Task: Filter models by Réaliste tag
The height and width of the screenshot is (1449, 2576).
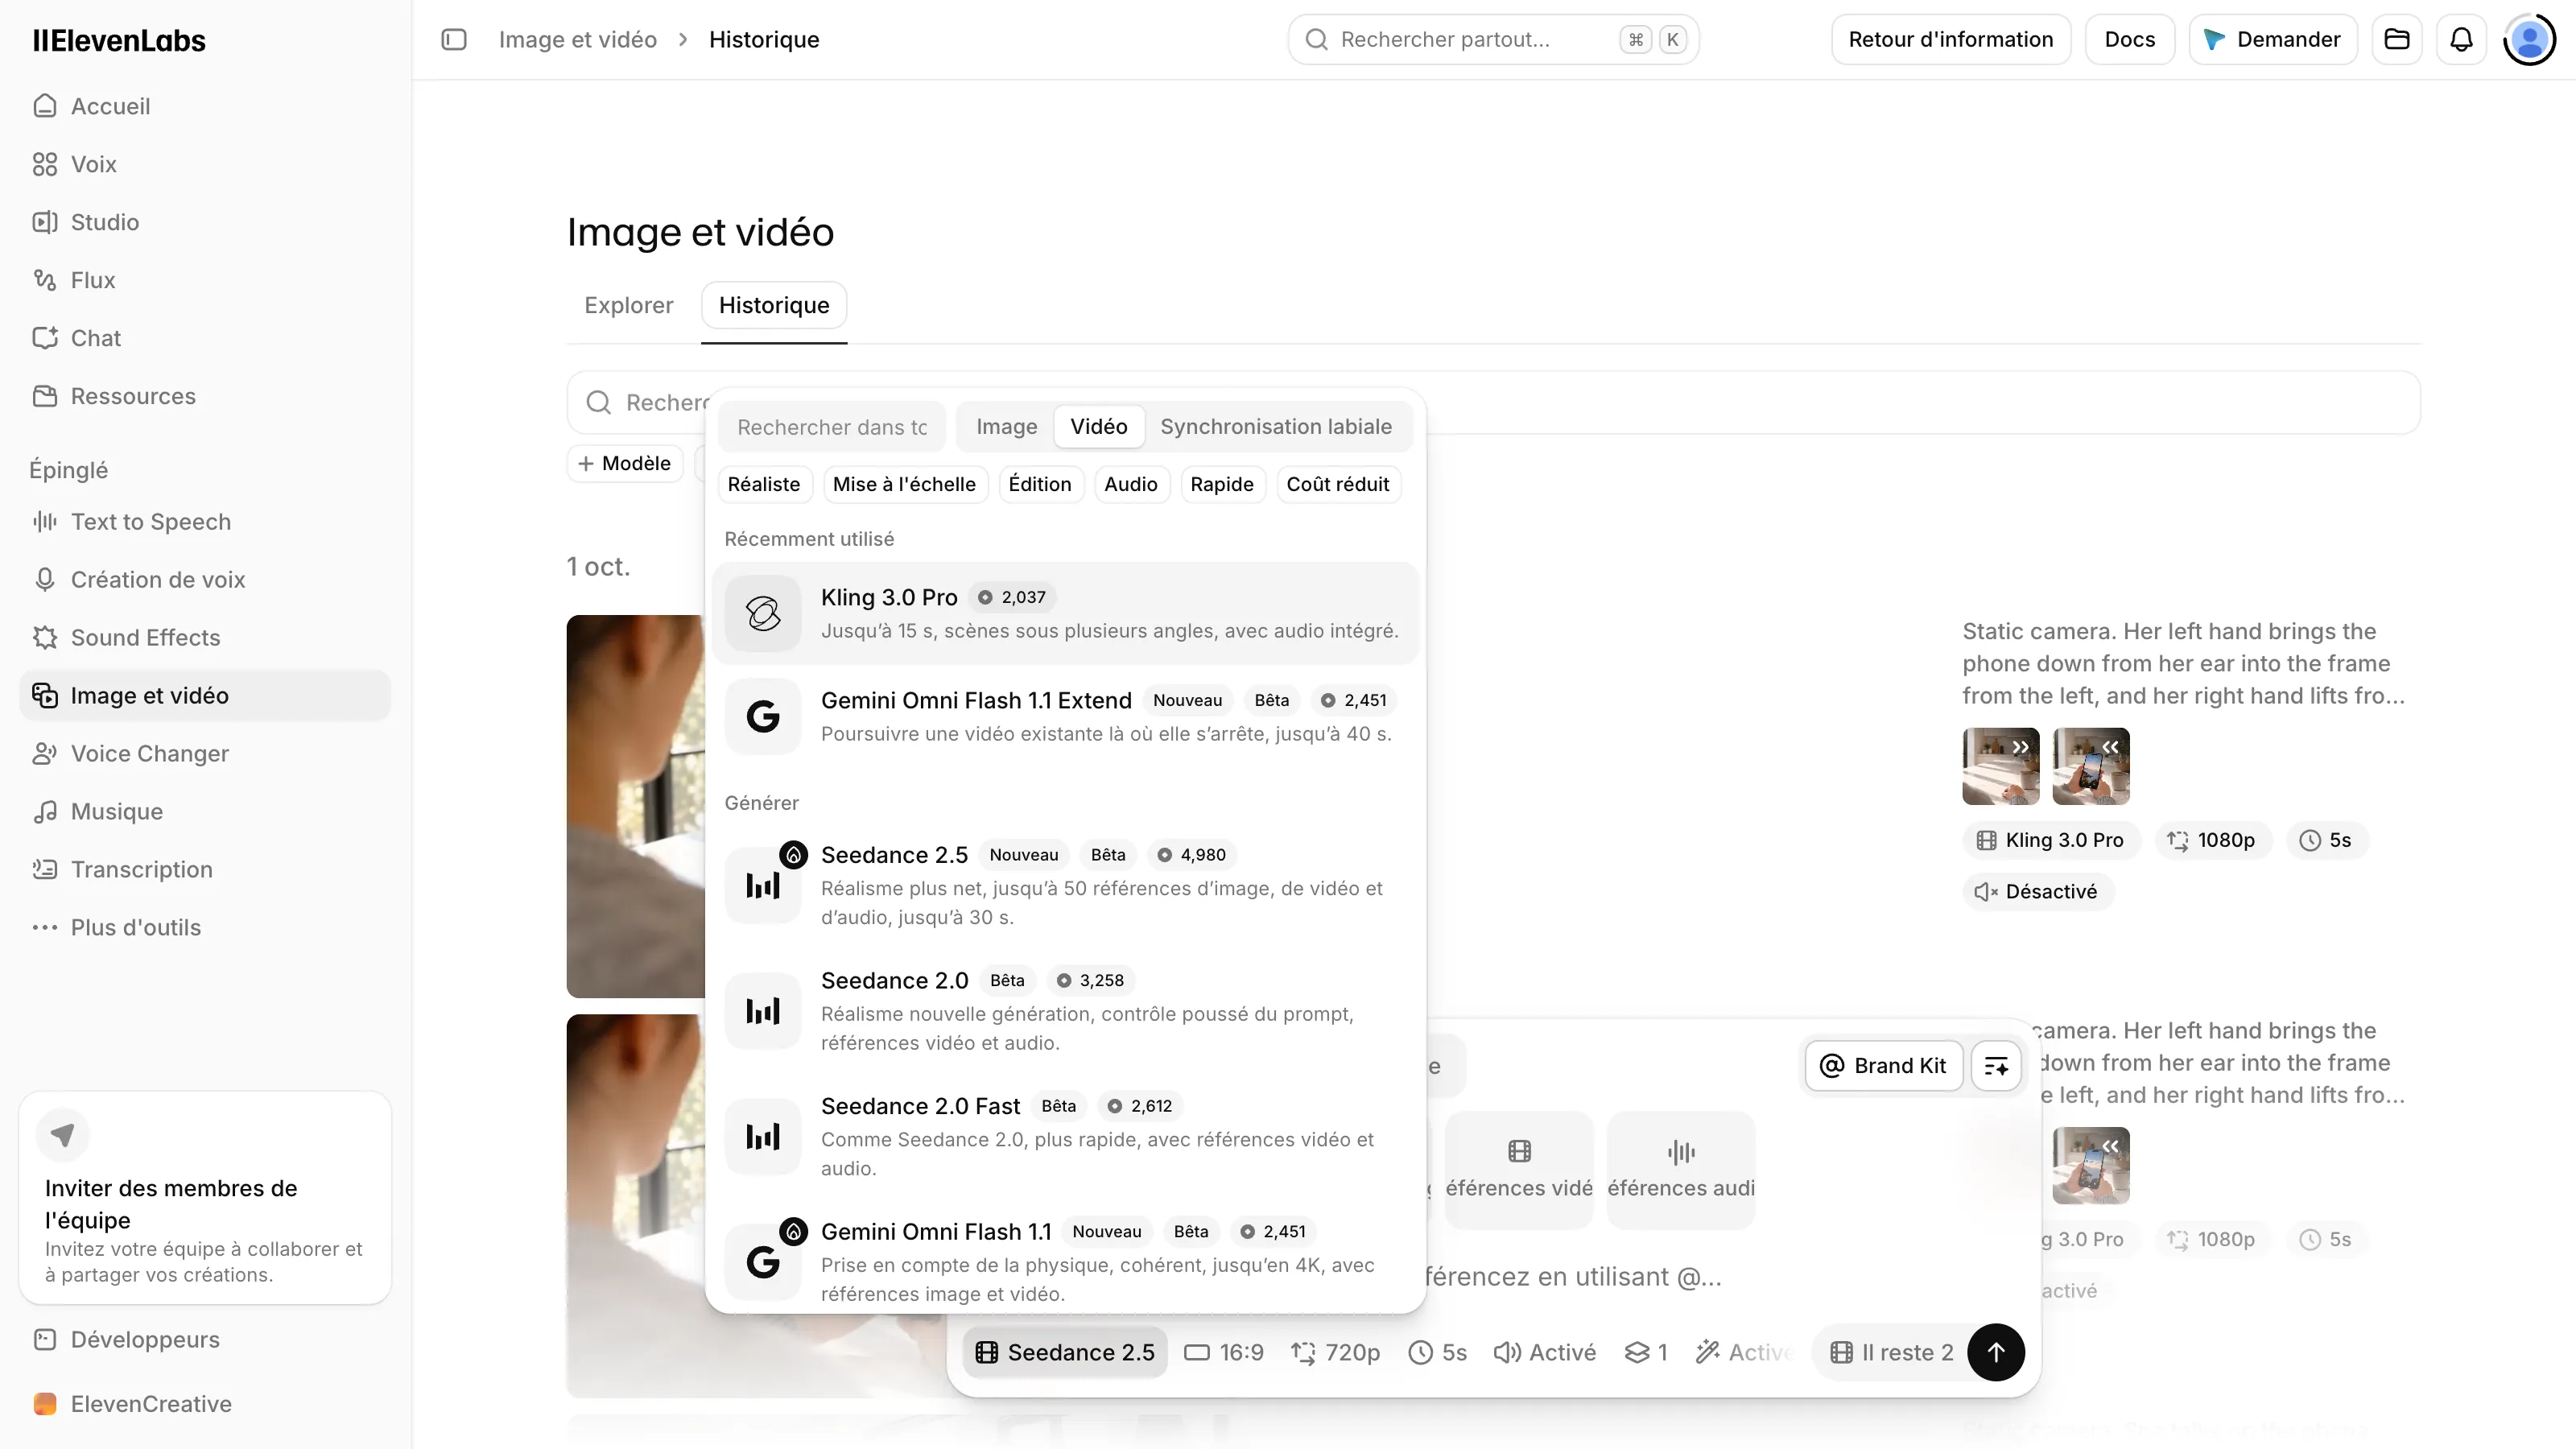Action: click(x=764, y=484)
